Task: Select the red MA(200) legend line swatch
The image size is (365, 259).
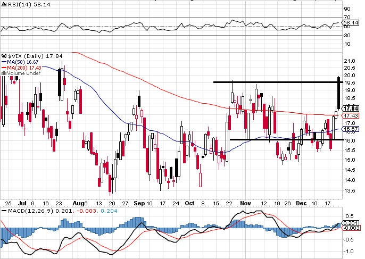Action: click(4, 68)
